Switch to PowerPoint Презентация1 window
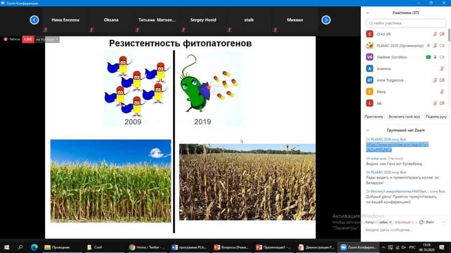The width and height of the screenshot is (451, 253). pyautogui.click(x=274, y=247)
